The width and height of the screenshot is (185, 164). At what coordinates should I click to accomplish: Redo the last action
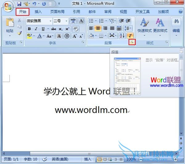coord(44,4)
